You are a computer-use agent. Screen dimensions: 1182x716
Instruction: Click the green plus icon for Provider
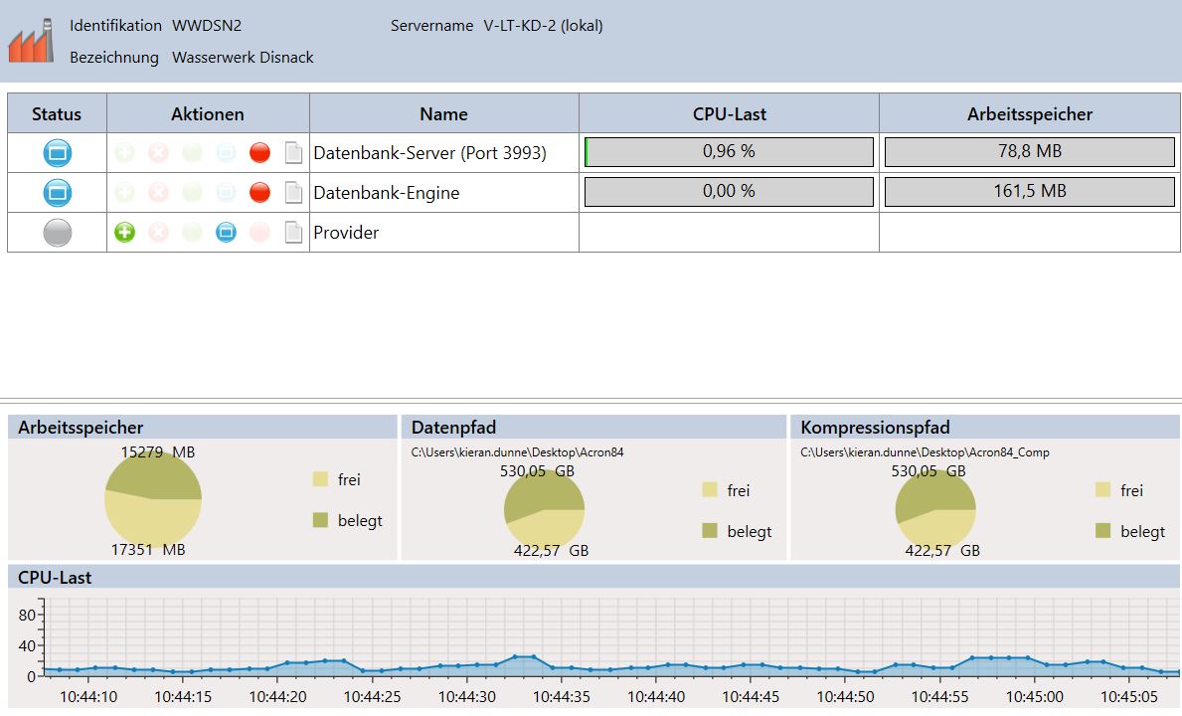tap(124, 233)
